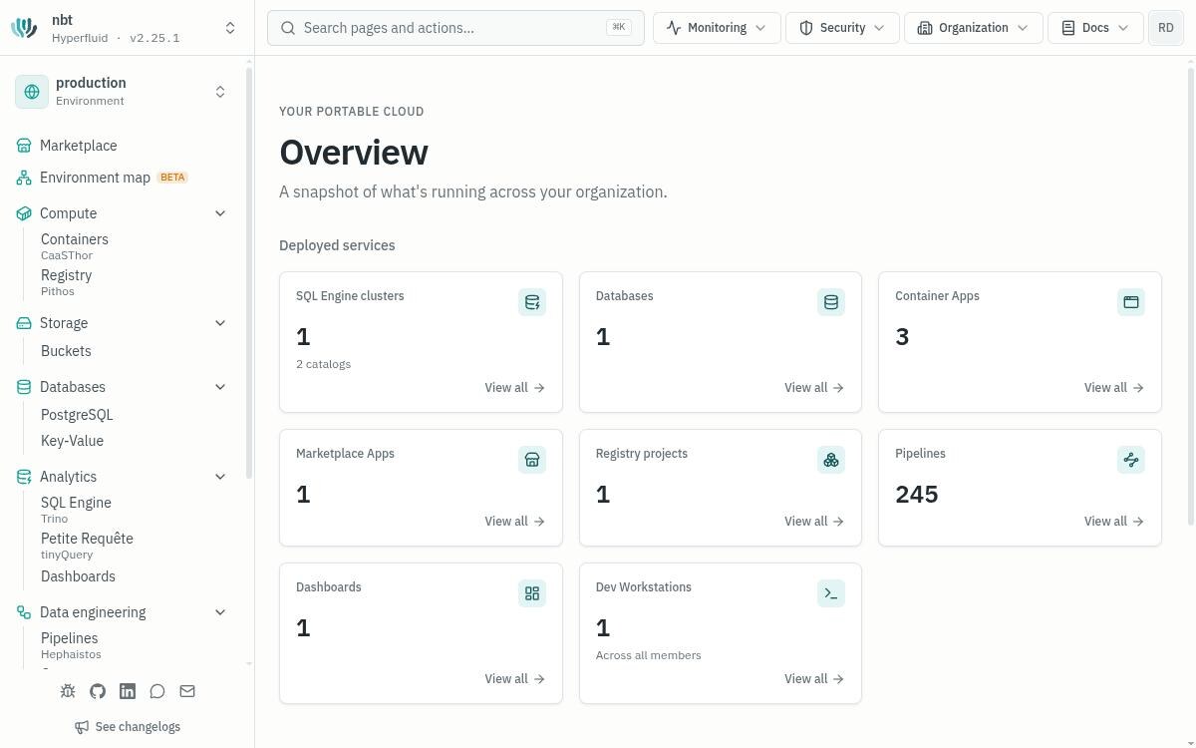1196x748 pixels.
Task: Click the 245 pipelines count
Action: point(917,495)
